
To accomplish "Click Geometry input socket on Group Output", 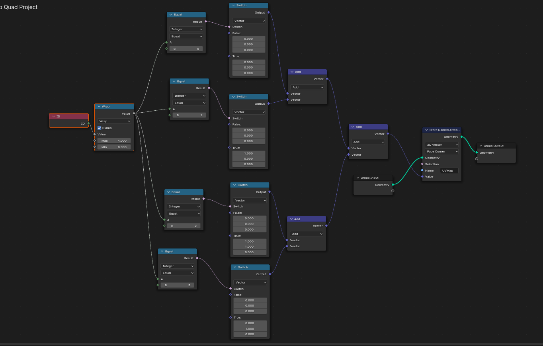I will 477,152.
